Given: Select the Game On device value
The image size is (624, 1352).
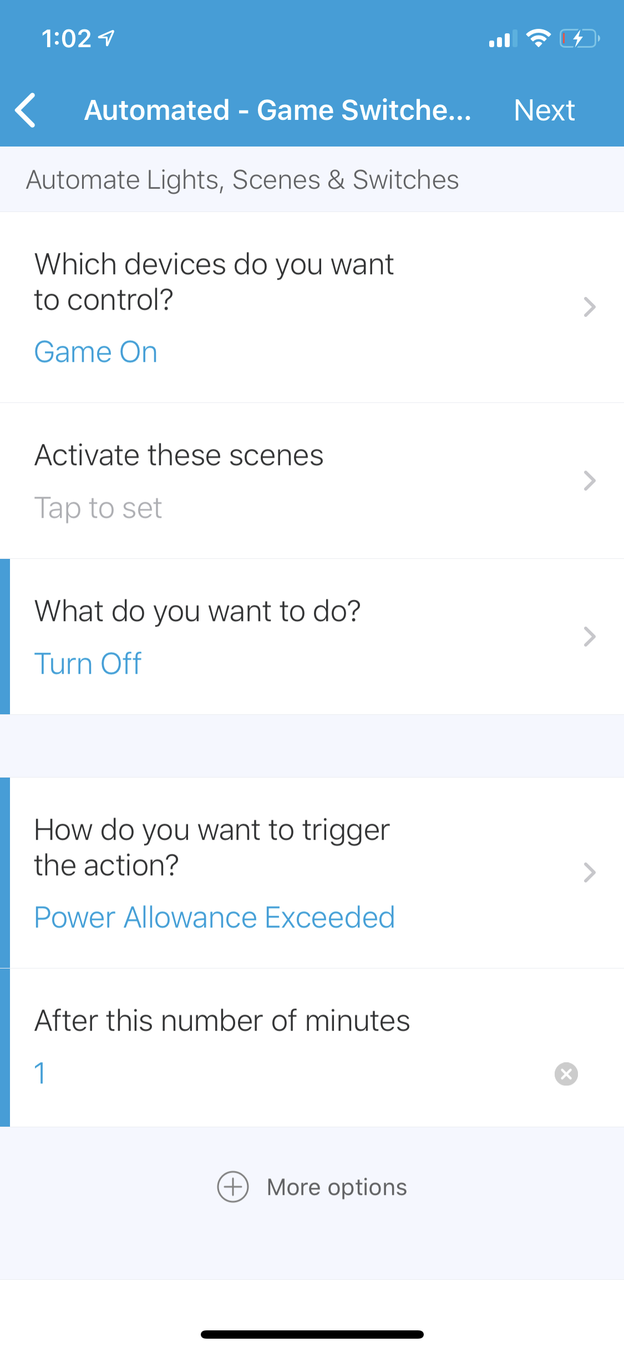Looking at the screenshot, I should (96, 352).
